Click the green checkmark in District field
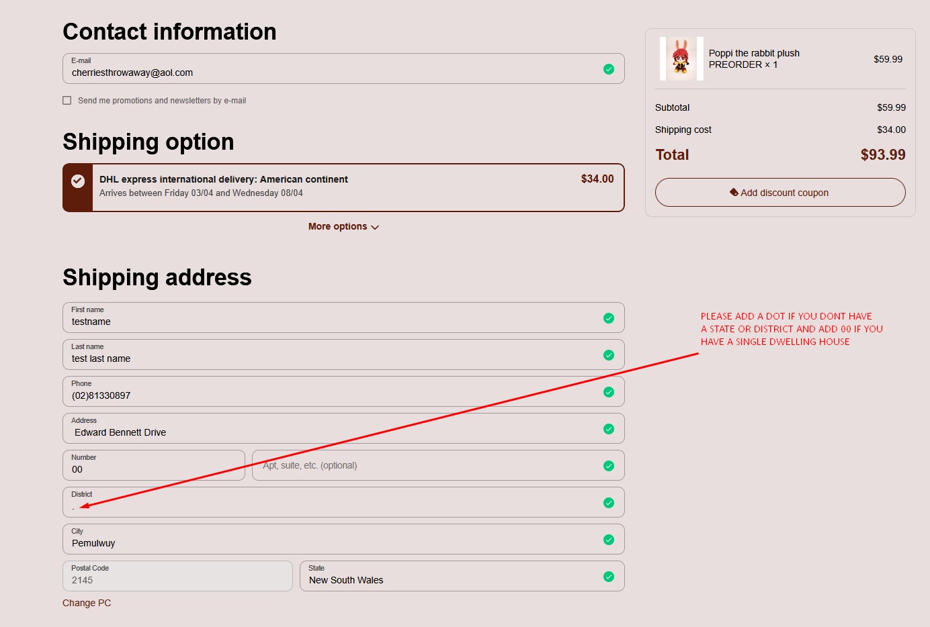The image size is (930, 627). tap(609, 503)
